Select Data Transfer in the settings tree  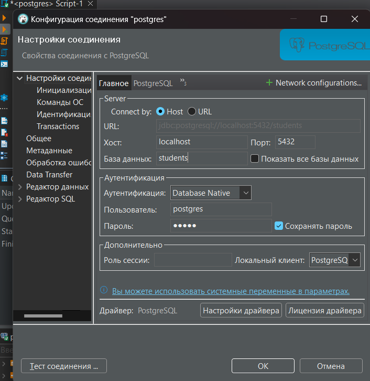49,175
